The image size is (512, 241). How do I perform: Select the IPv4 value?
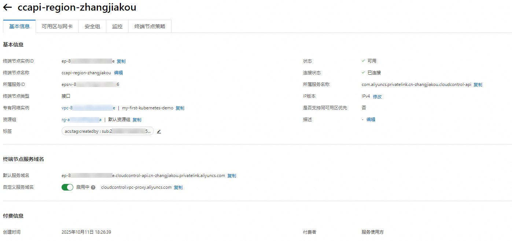click(x=366, y=97)
